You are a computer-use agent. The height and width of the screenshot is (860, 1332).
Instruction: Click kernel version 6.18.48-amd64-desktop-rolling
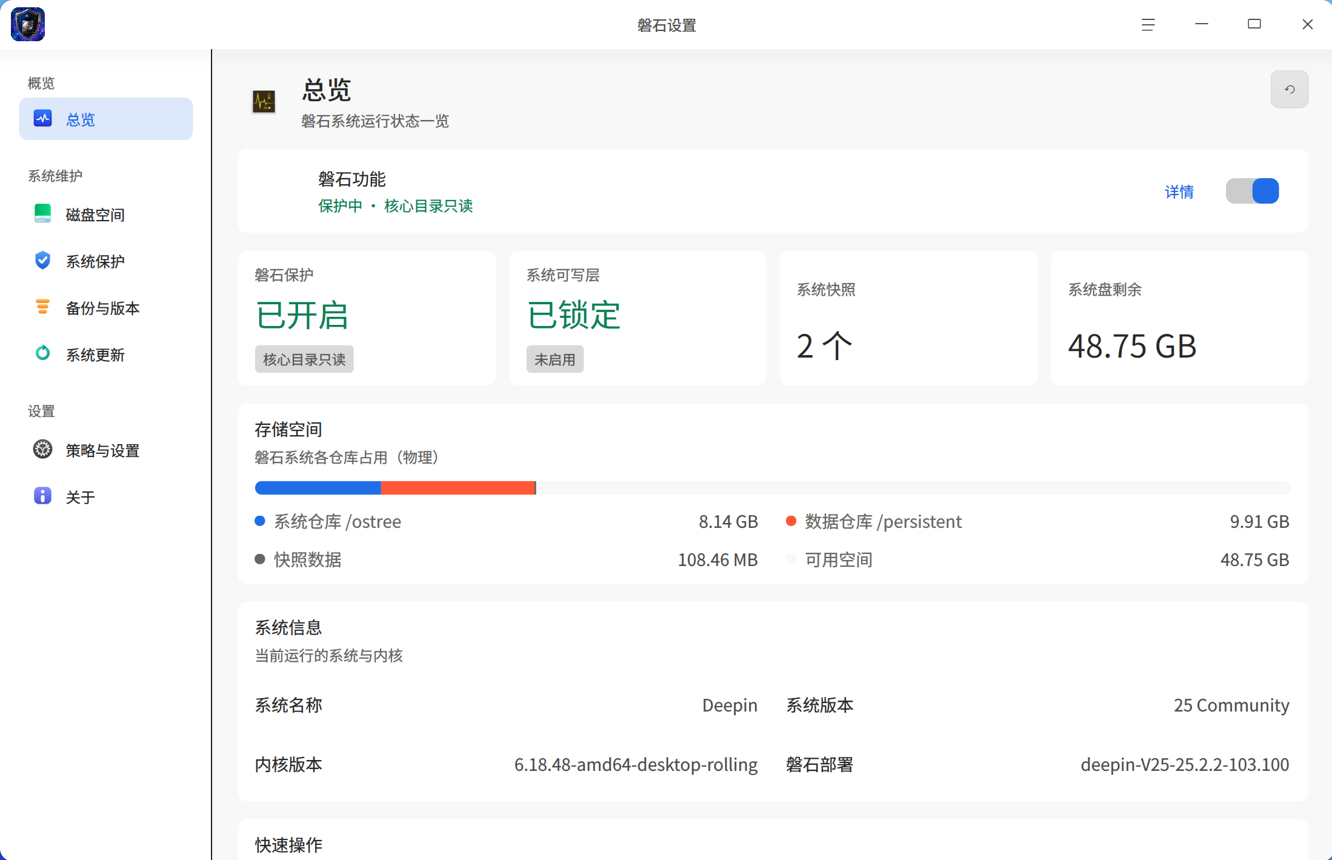point(636,764)
